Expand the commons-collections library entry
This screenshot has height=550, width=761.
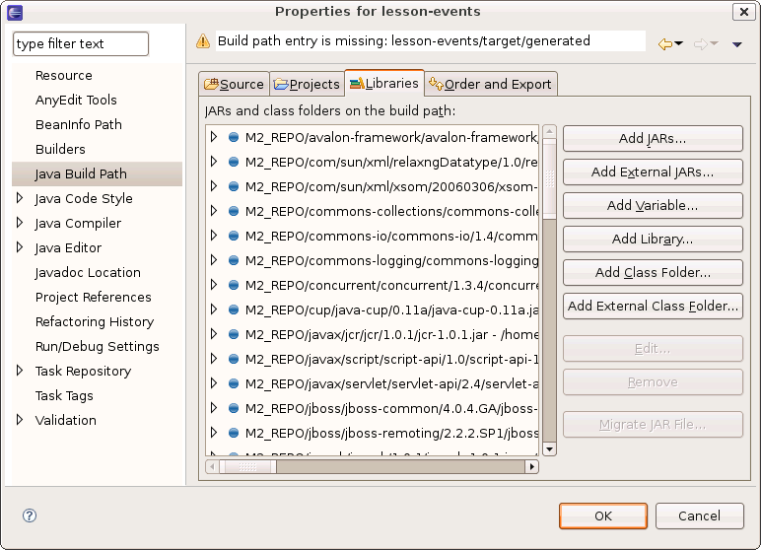coord(214,211)
